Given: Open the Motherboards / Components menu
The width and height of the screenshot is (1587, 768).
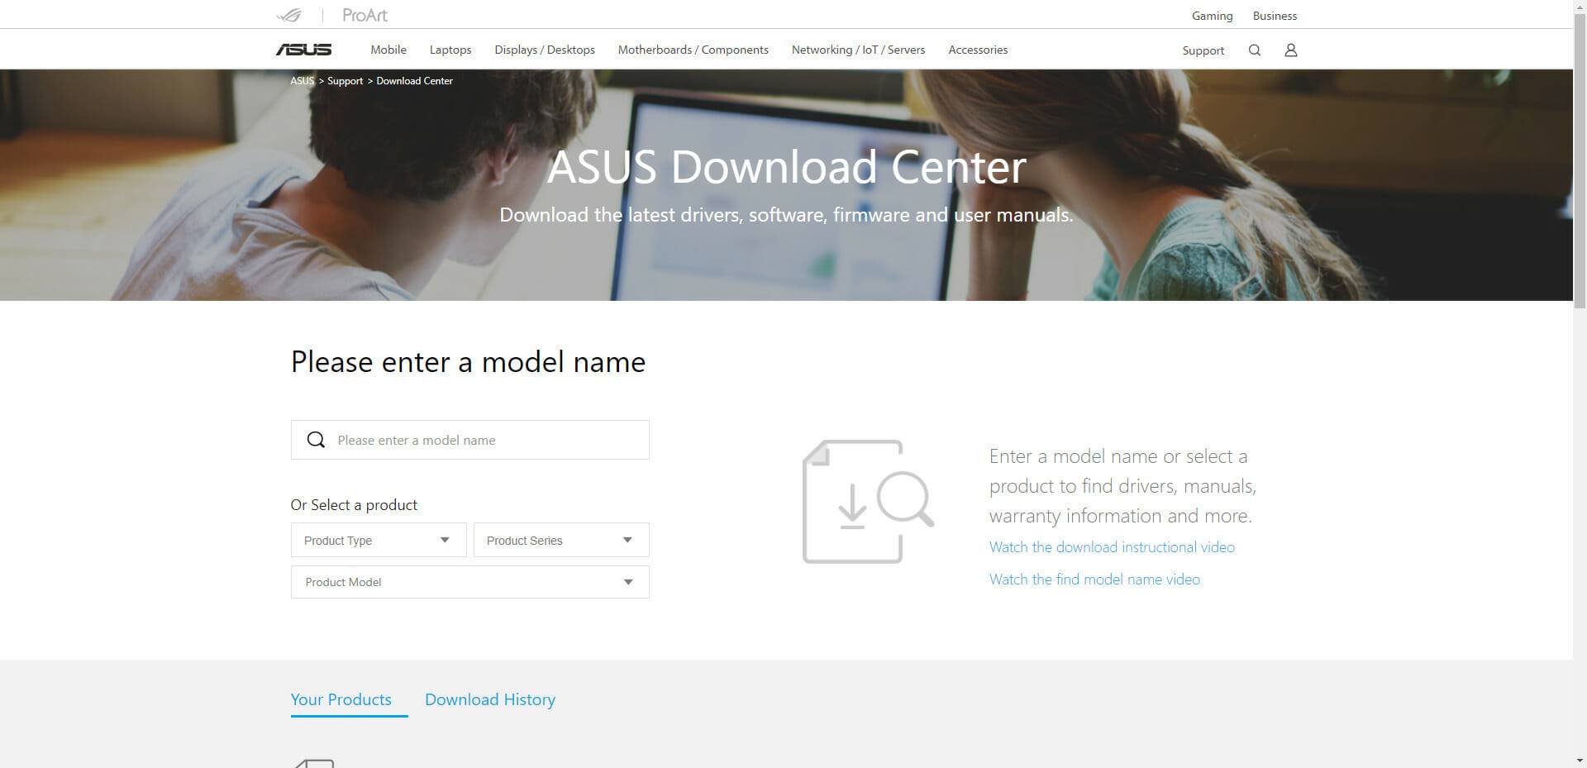Looking at the screenshot, I should tap(693, 50).
